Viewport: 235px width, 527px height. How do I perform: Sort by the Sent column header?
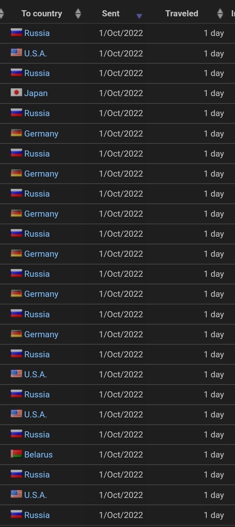(111, 13)
